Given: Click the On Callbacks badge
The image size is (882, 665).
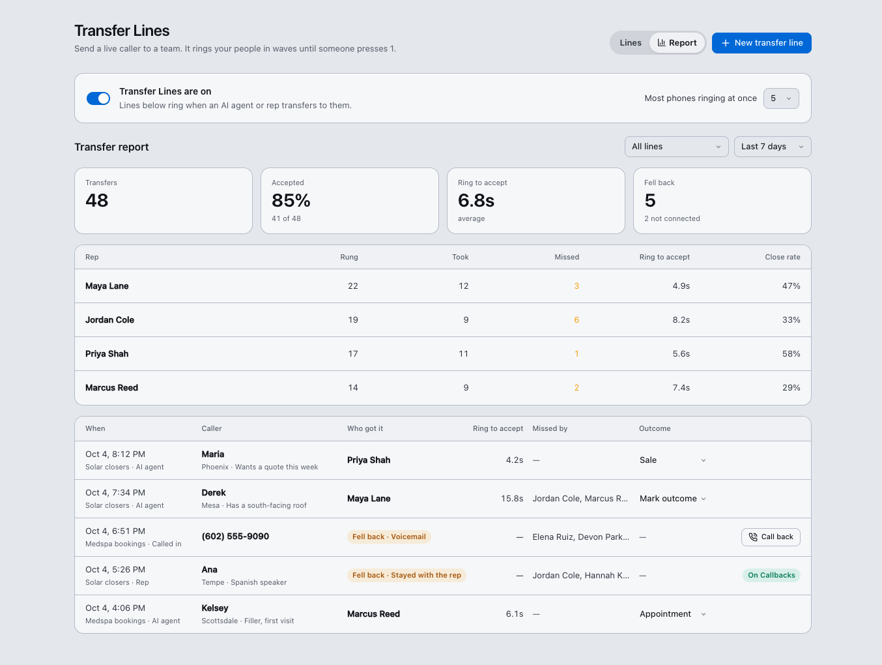Looking at the screenshot, I should click(x=771, y=576).
